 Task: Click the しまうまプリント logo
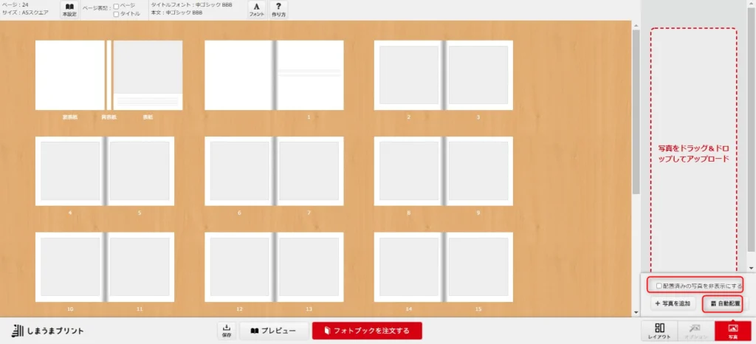48,330
